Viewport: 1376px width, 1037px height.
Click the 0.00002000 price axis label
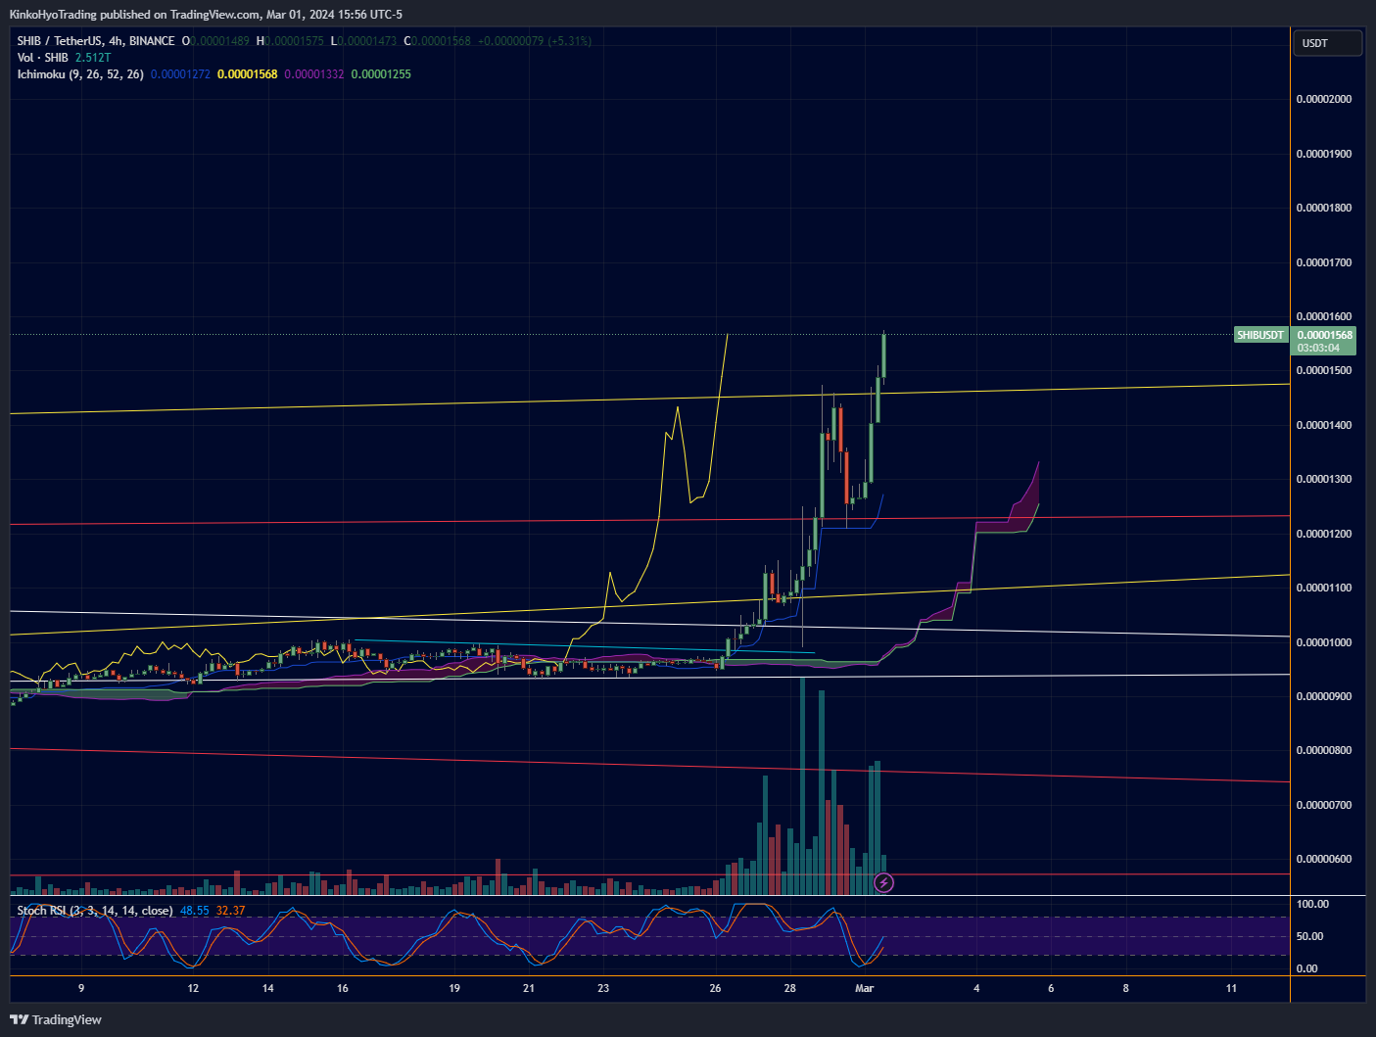pos(1324,99)
